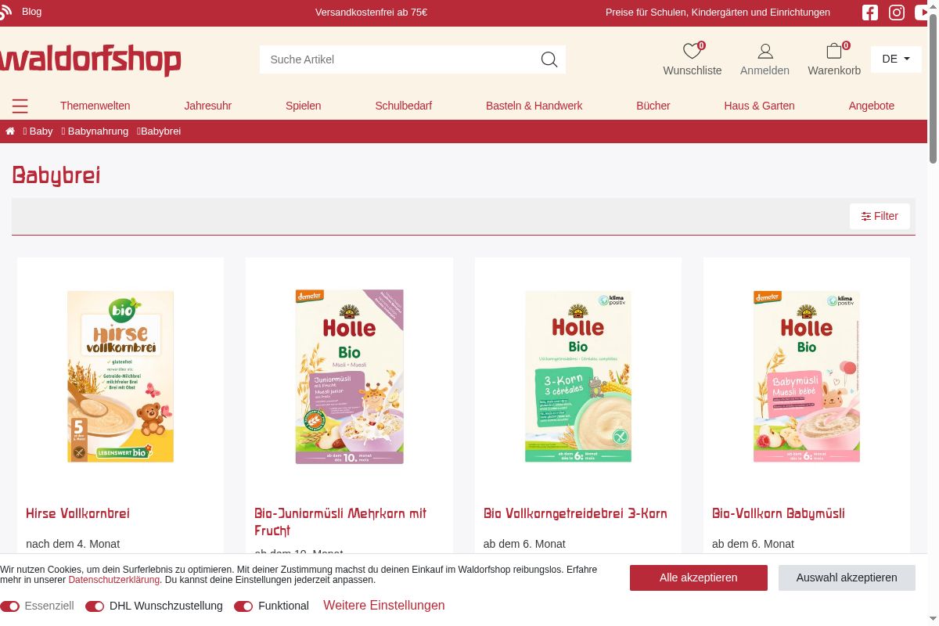The width and height of the screenshot is (939, 626).
Task: Open the Spielen menu item
Action: (x=303, y=106)
